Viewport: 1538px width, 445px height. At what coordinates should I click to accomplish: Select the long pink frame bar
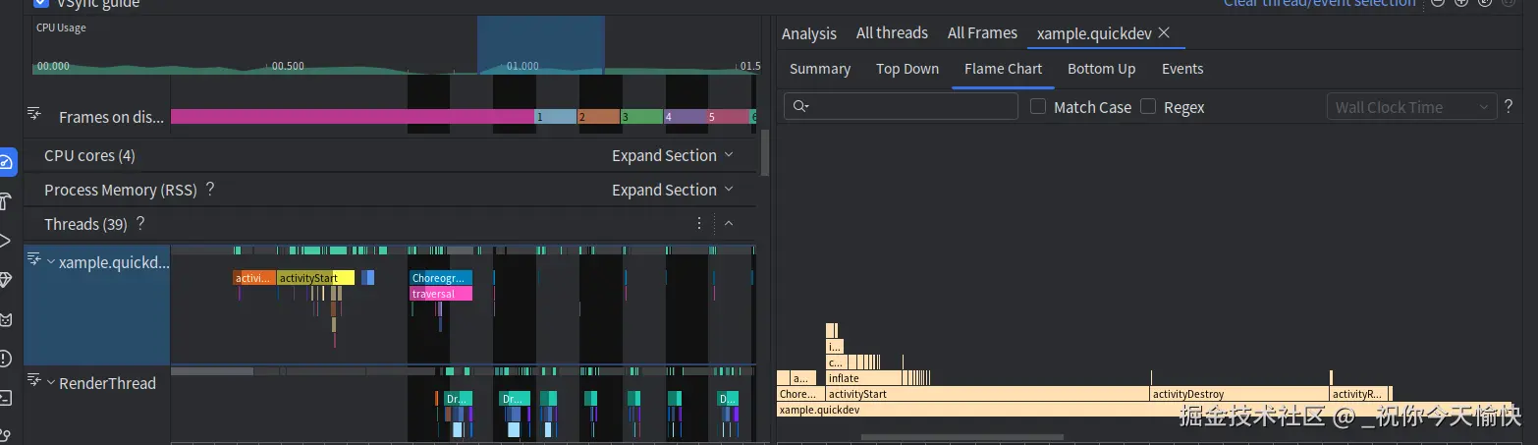point(353,117)
